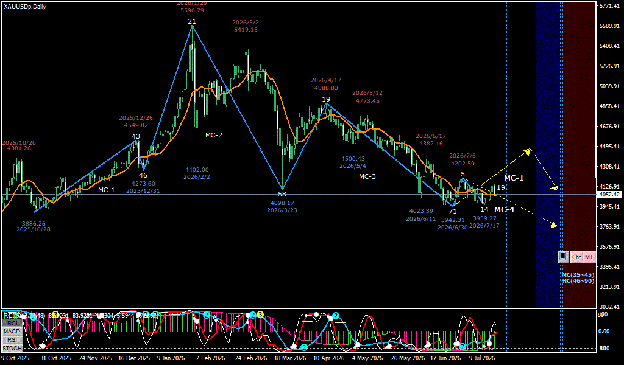Click the 2026/7/6 date label
The image size is (624, 365).
point(463,155)
